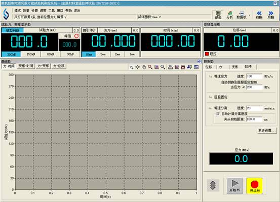Click the 夹头初始距离 input field
Viewport: 280px width, 202px height.
point(254,119)
